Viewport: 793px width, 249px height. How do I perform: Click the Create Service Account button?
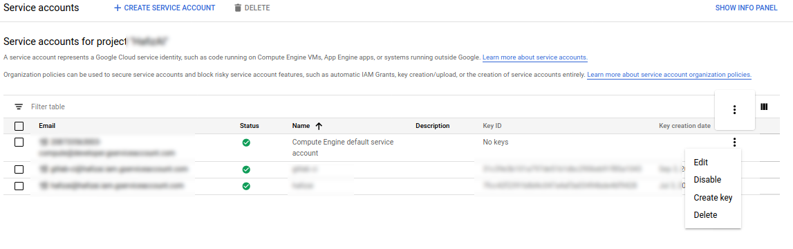point(165,8)
